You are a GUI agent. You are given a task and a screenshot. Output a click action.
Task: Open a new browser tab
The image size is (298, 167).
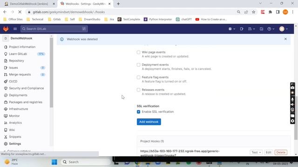click(118, 4)
